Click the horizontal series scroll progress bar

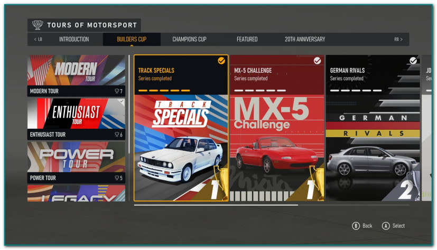click(272, 205)
